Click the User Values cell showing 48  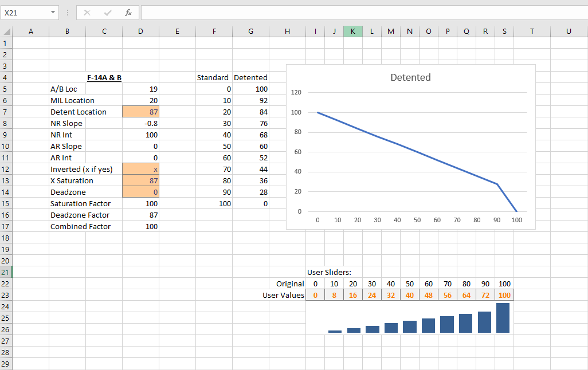coord(429,295)
